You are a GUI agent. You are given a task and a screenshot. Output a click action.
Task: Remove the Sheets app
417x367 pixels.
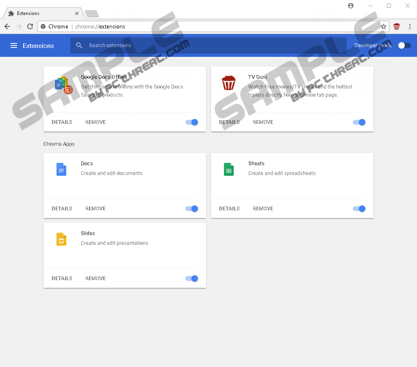(263, 209)
